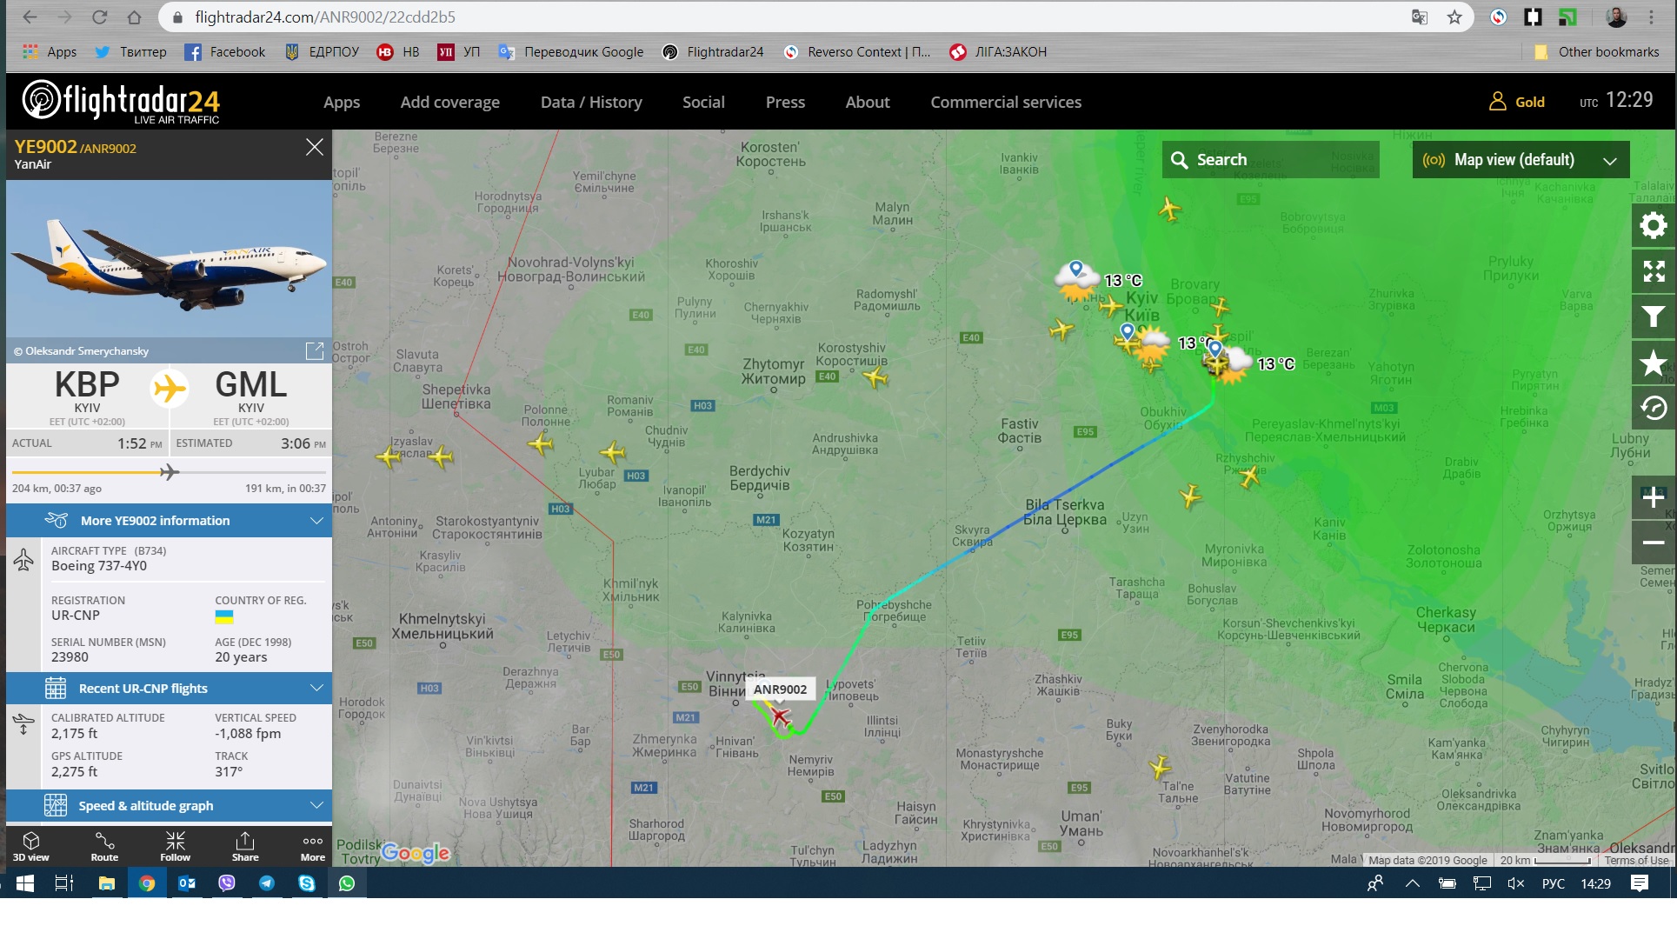The image size is (1677, 939).
Task: Open Gold account menu
Action: coord(1517,102)
